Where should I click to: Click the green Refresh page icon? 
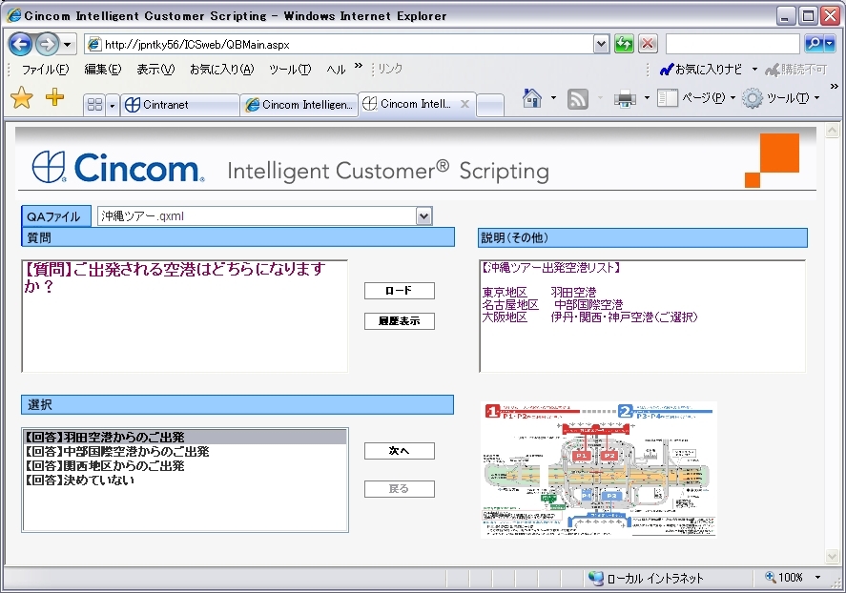click(625, 44)
